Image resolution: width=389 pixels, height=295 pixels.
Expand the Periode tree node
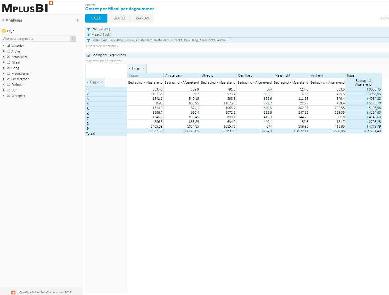tap(3, 85)
